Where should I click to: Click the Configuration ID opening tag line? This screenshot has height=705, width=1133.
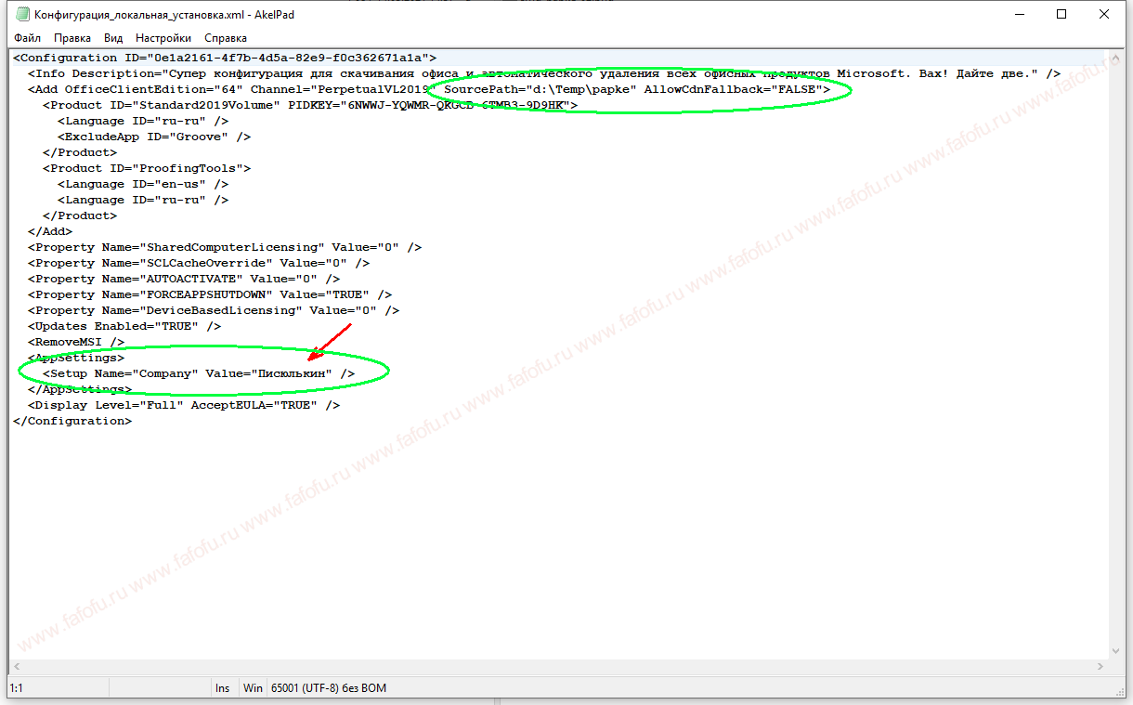point(225,58)
